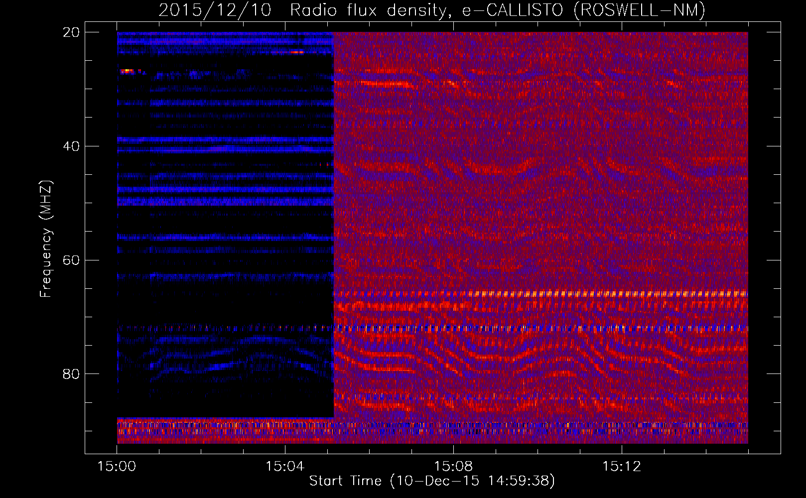Click the '40' frequency tick label

71,146
